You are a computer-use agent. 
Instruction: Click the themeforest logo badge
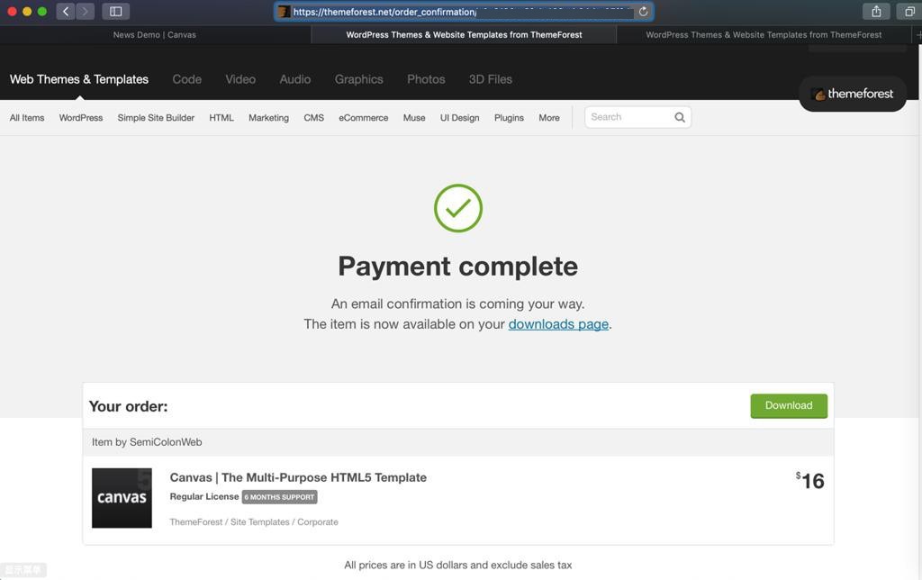(x=852, y=94)
